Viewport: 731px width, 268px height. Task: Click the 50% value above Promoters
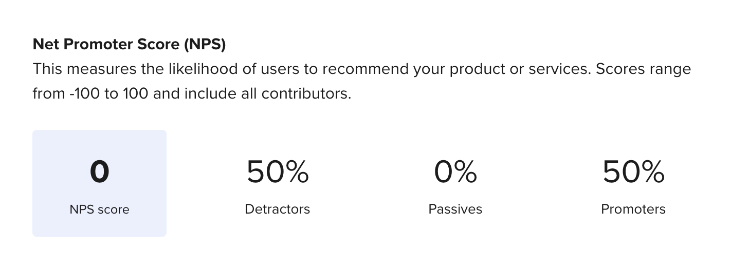pyautogui.click(x=633, y=171)
